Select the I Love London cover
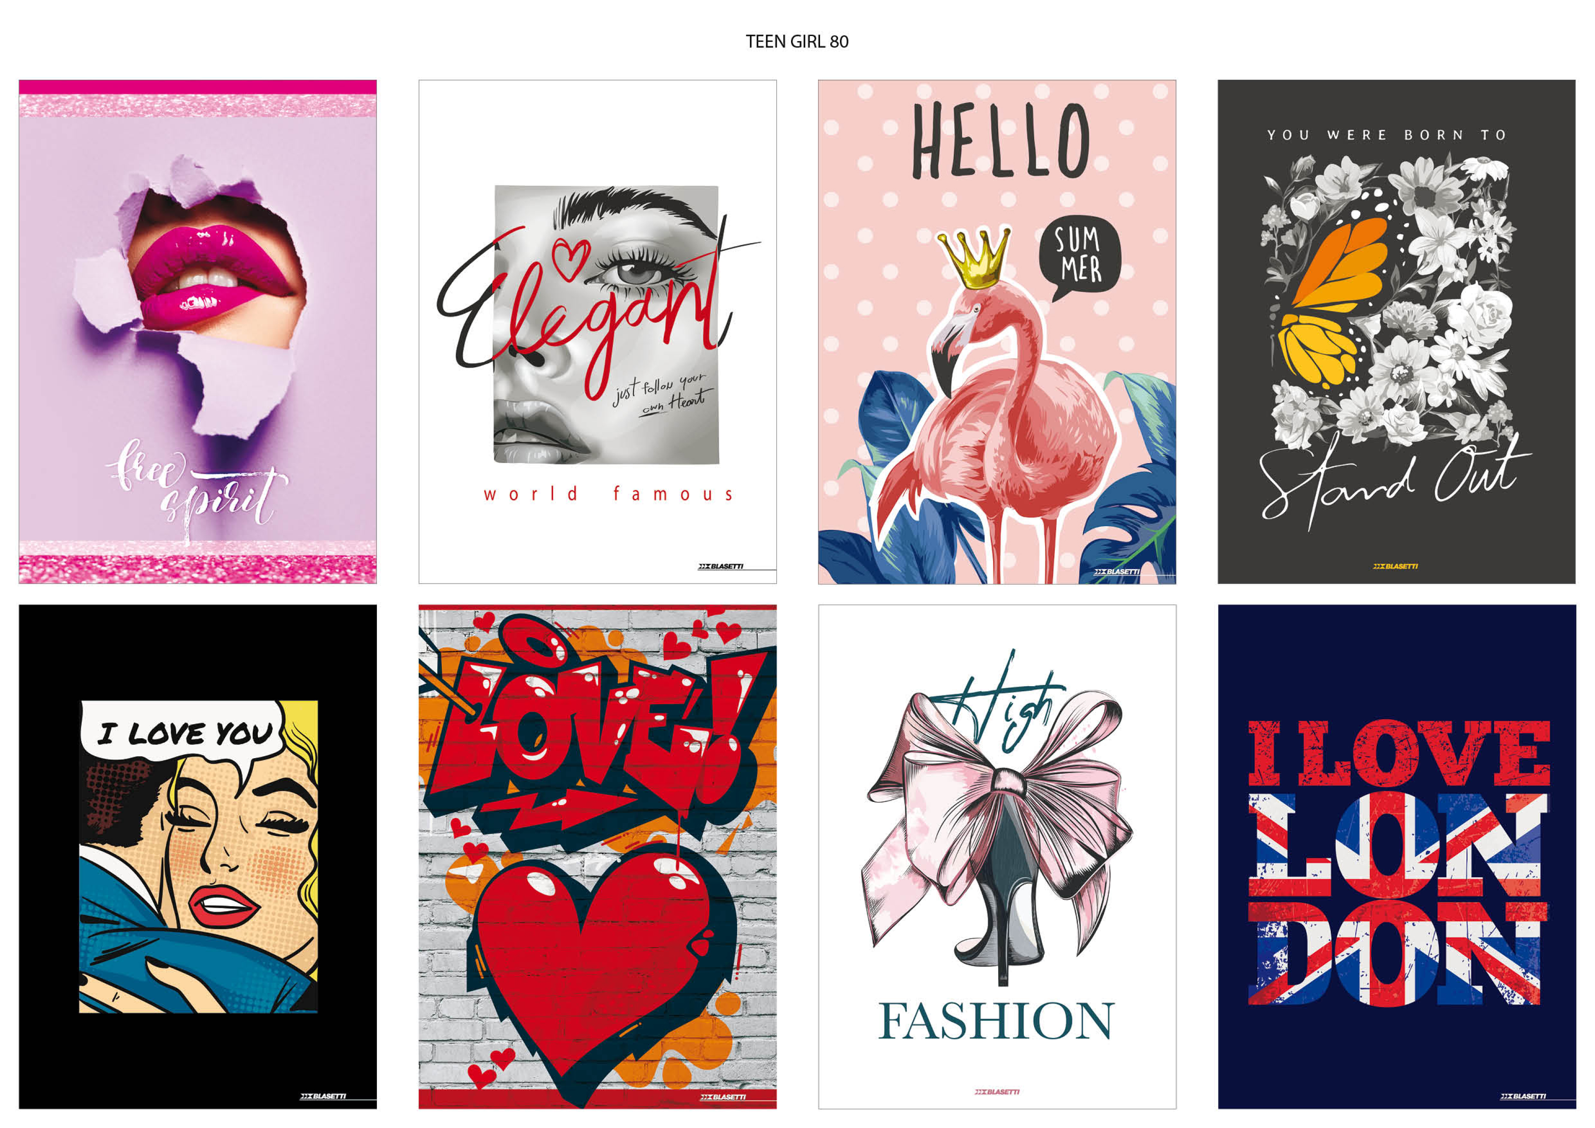Image resolution: width=1595 pixels, height=1128 pixels. tap(1396, 856)
